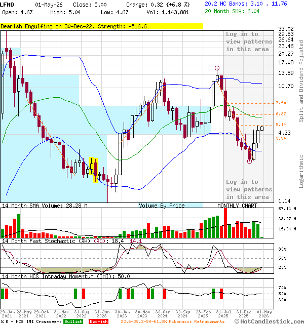Click the 20% stochastic axis label
Screen dimensions: 304x324
pos(282,267)
